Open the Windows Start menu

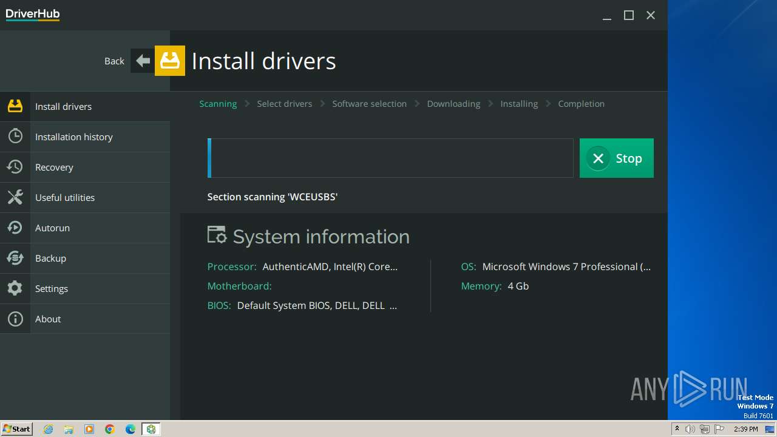(17, 429)
